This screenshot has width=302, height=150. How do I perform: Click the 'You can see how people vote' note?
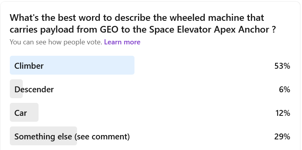pyautogui.click(x=56, y=42)
